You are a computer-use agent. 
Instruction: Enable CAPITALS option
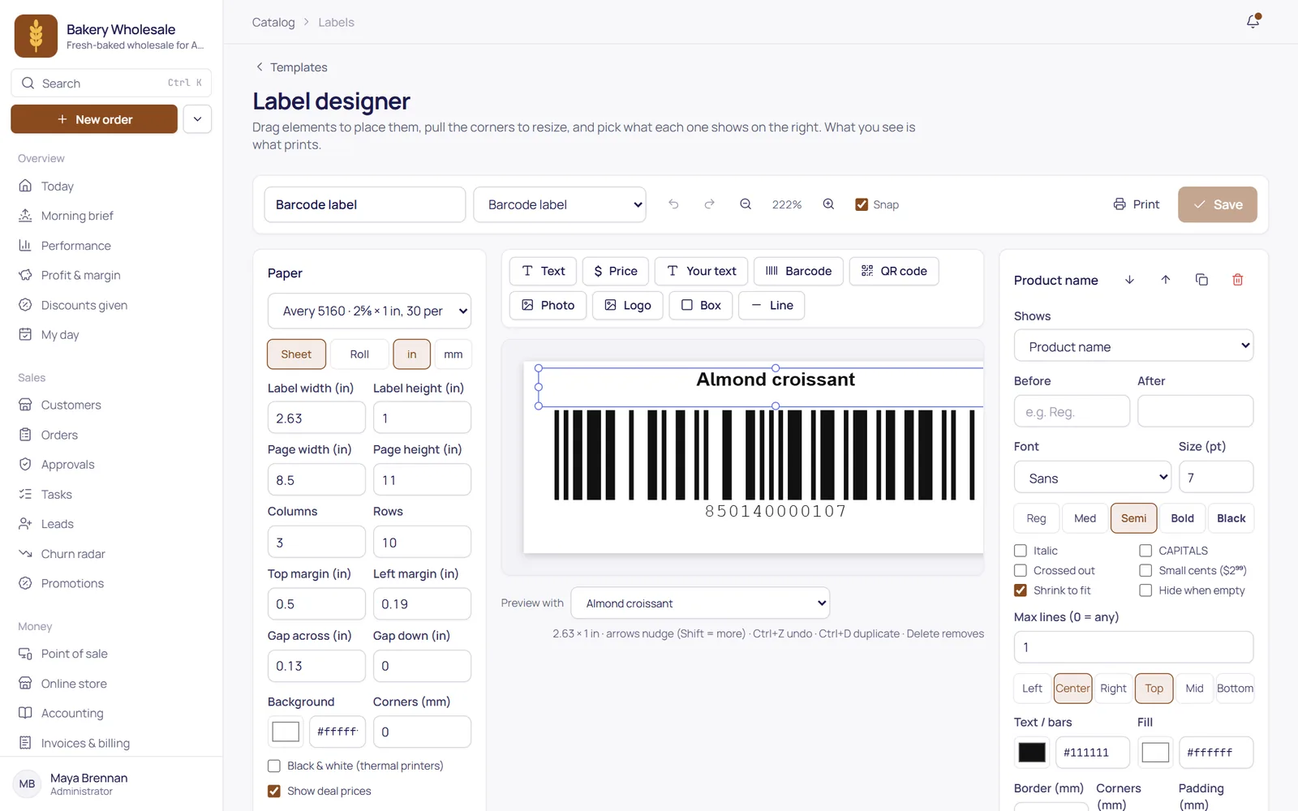point(1145,551)
